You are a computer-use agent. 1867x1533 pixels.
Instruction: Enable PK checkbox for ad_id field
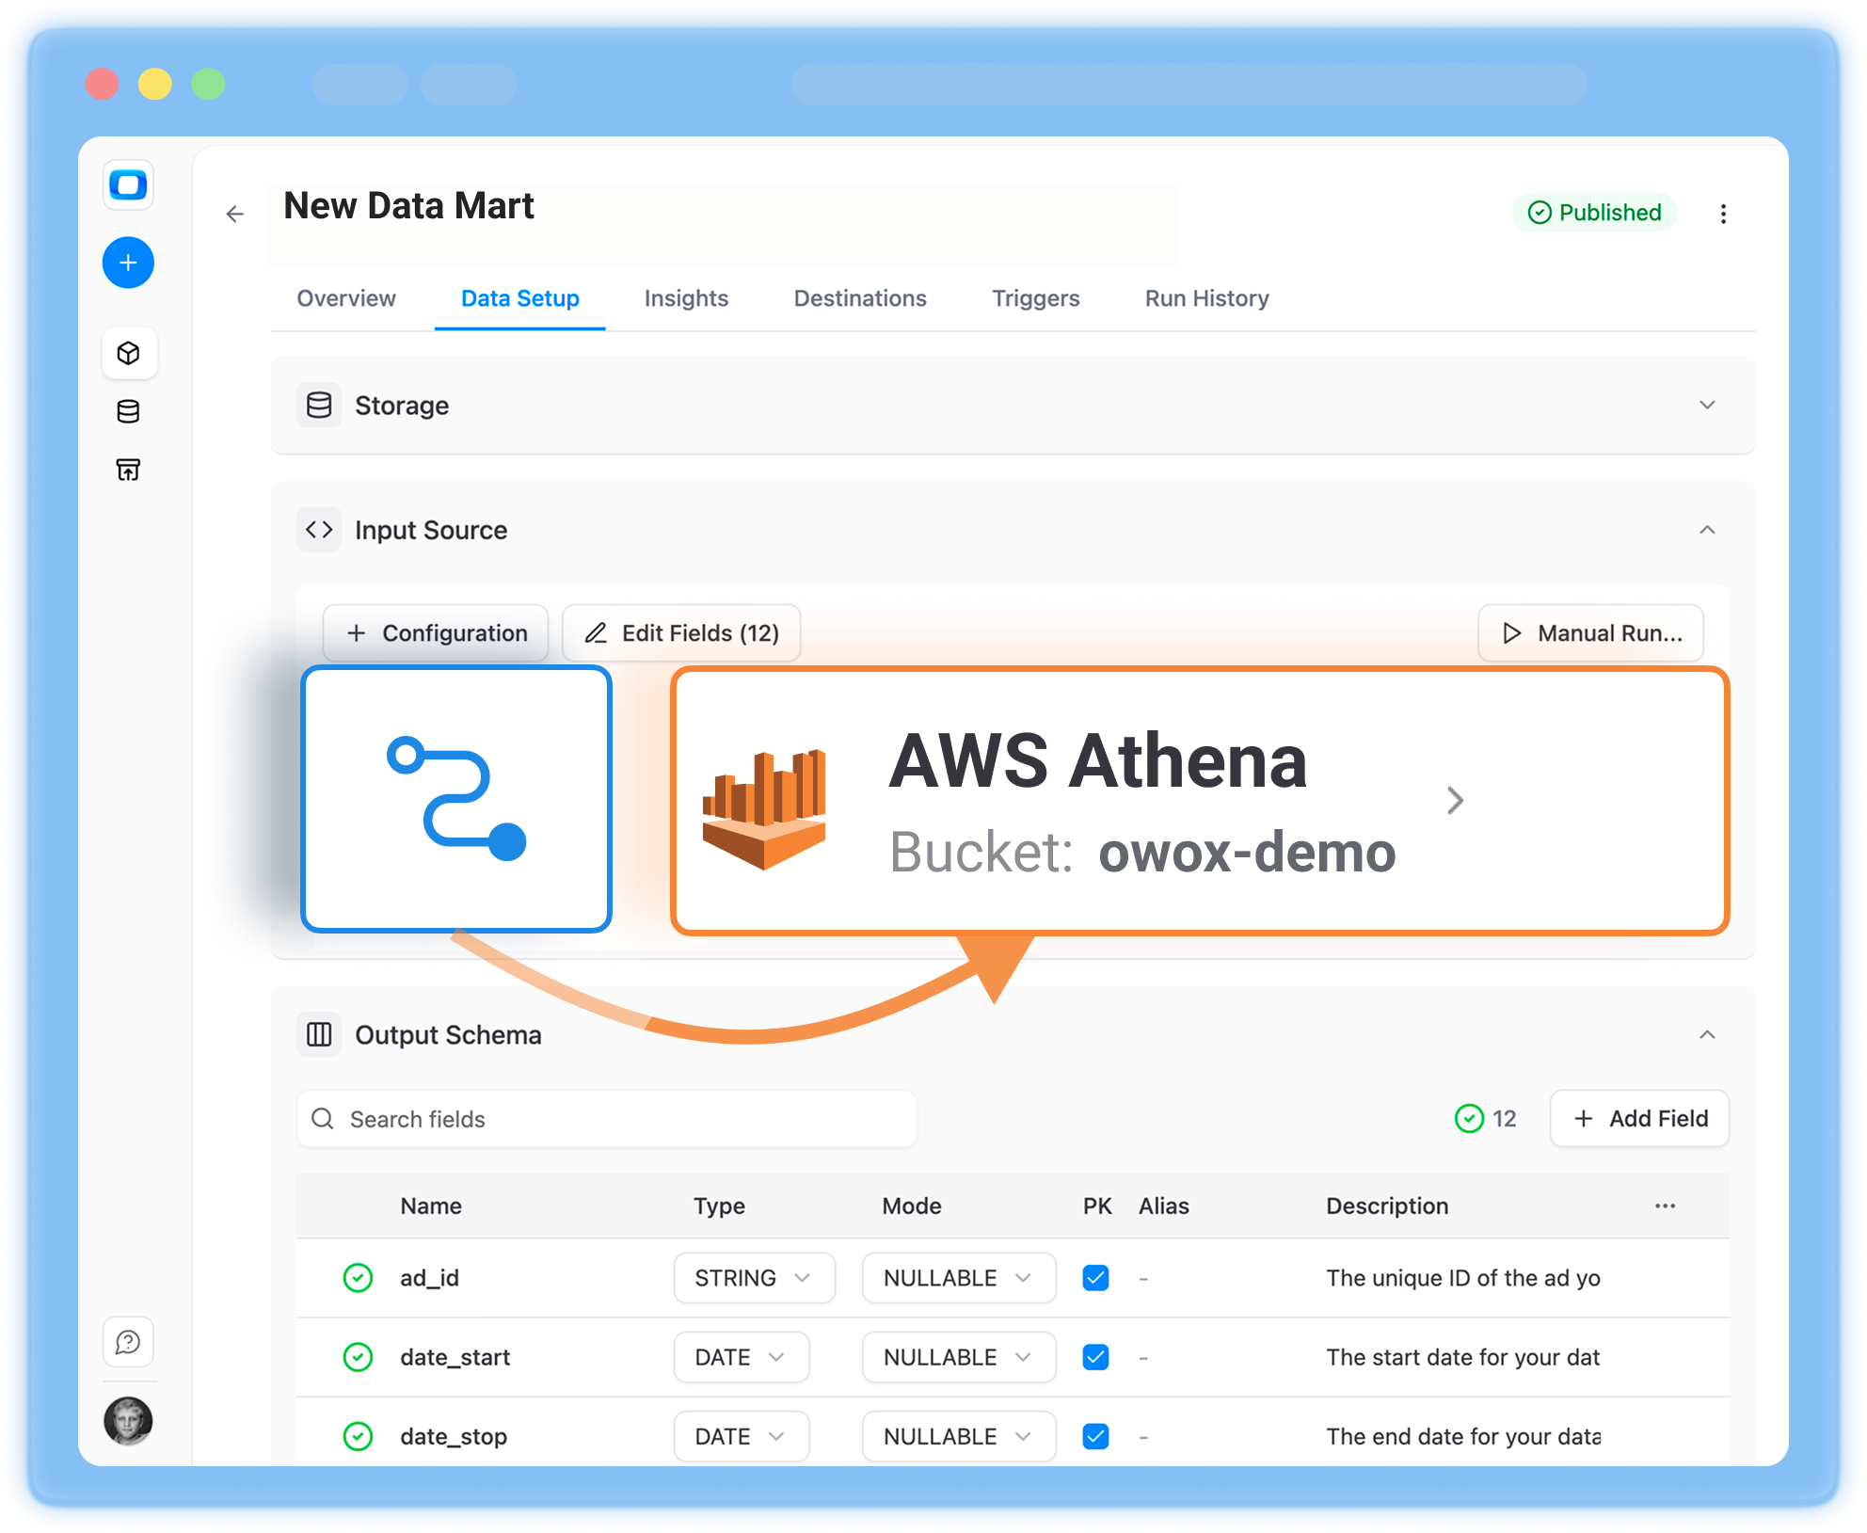click(1095, 1278)
